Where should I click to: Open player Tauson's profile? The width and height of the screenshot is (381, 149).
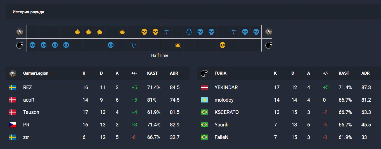click(x=31, y=112)
